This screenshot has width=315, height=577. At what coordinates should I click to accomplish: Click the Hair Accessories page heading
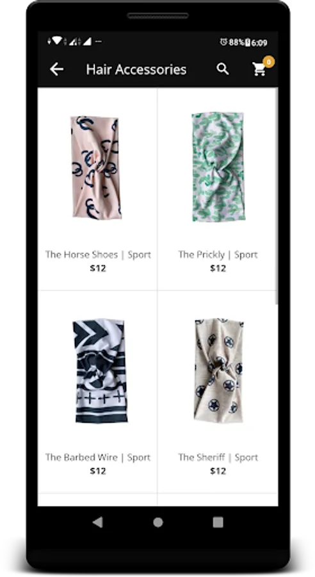click(136, 69)
